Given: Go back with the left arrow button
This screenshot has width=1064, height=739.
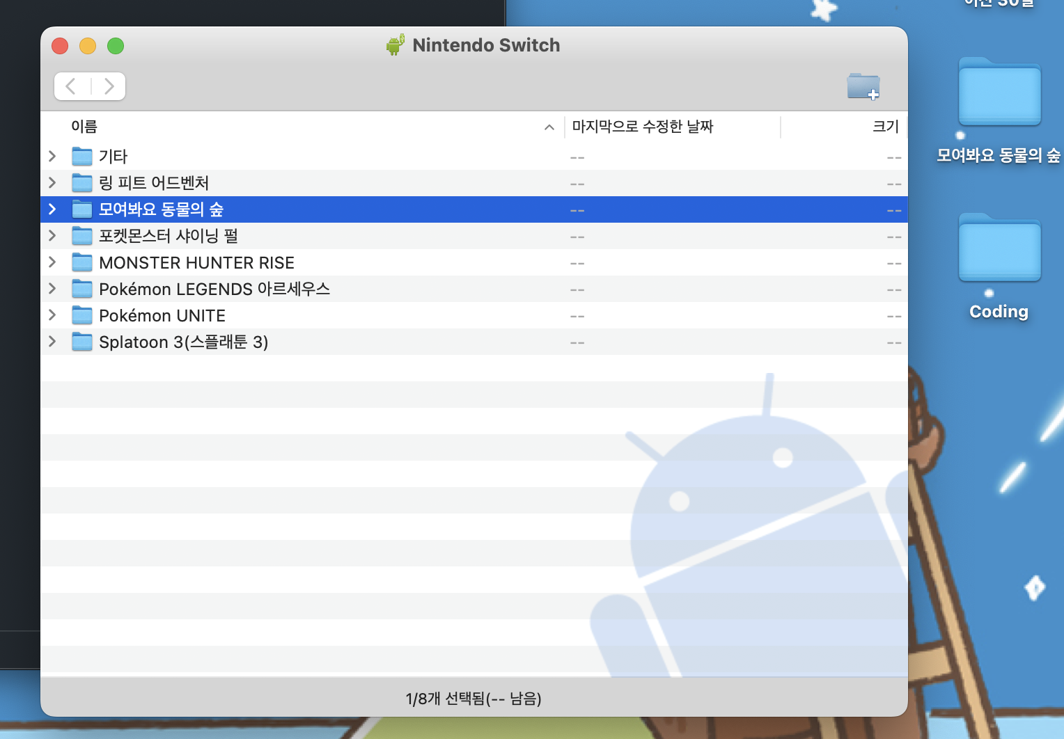Looking at the screenshot, I should pyautogui.click(x=71, y=86).
